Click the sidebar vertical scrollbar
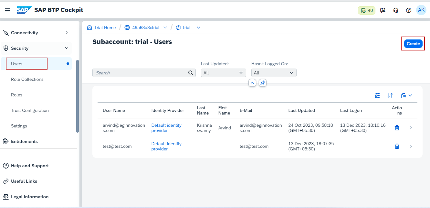This screenshot has width=430, height=208. pyautogui.click(x=77, y=96)
